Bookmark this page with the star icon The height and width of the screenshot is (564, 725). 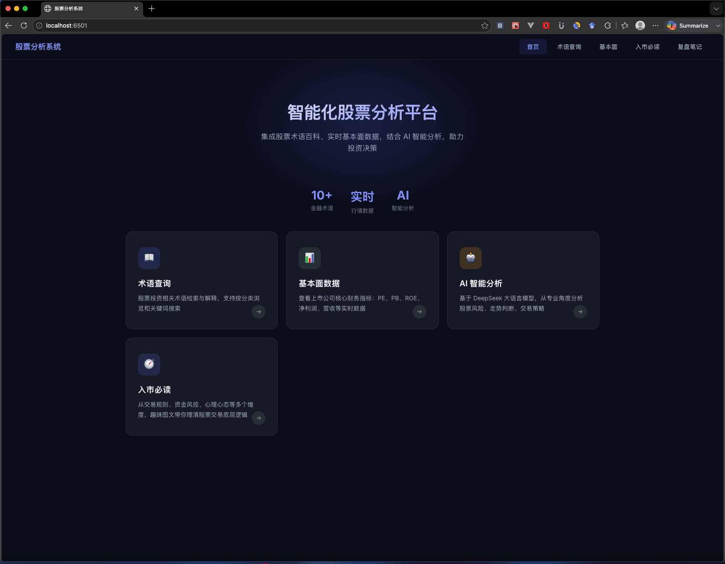click(485, 26)
